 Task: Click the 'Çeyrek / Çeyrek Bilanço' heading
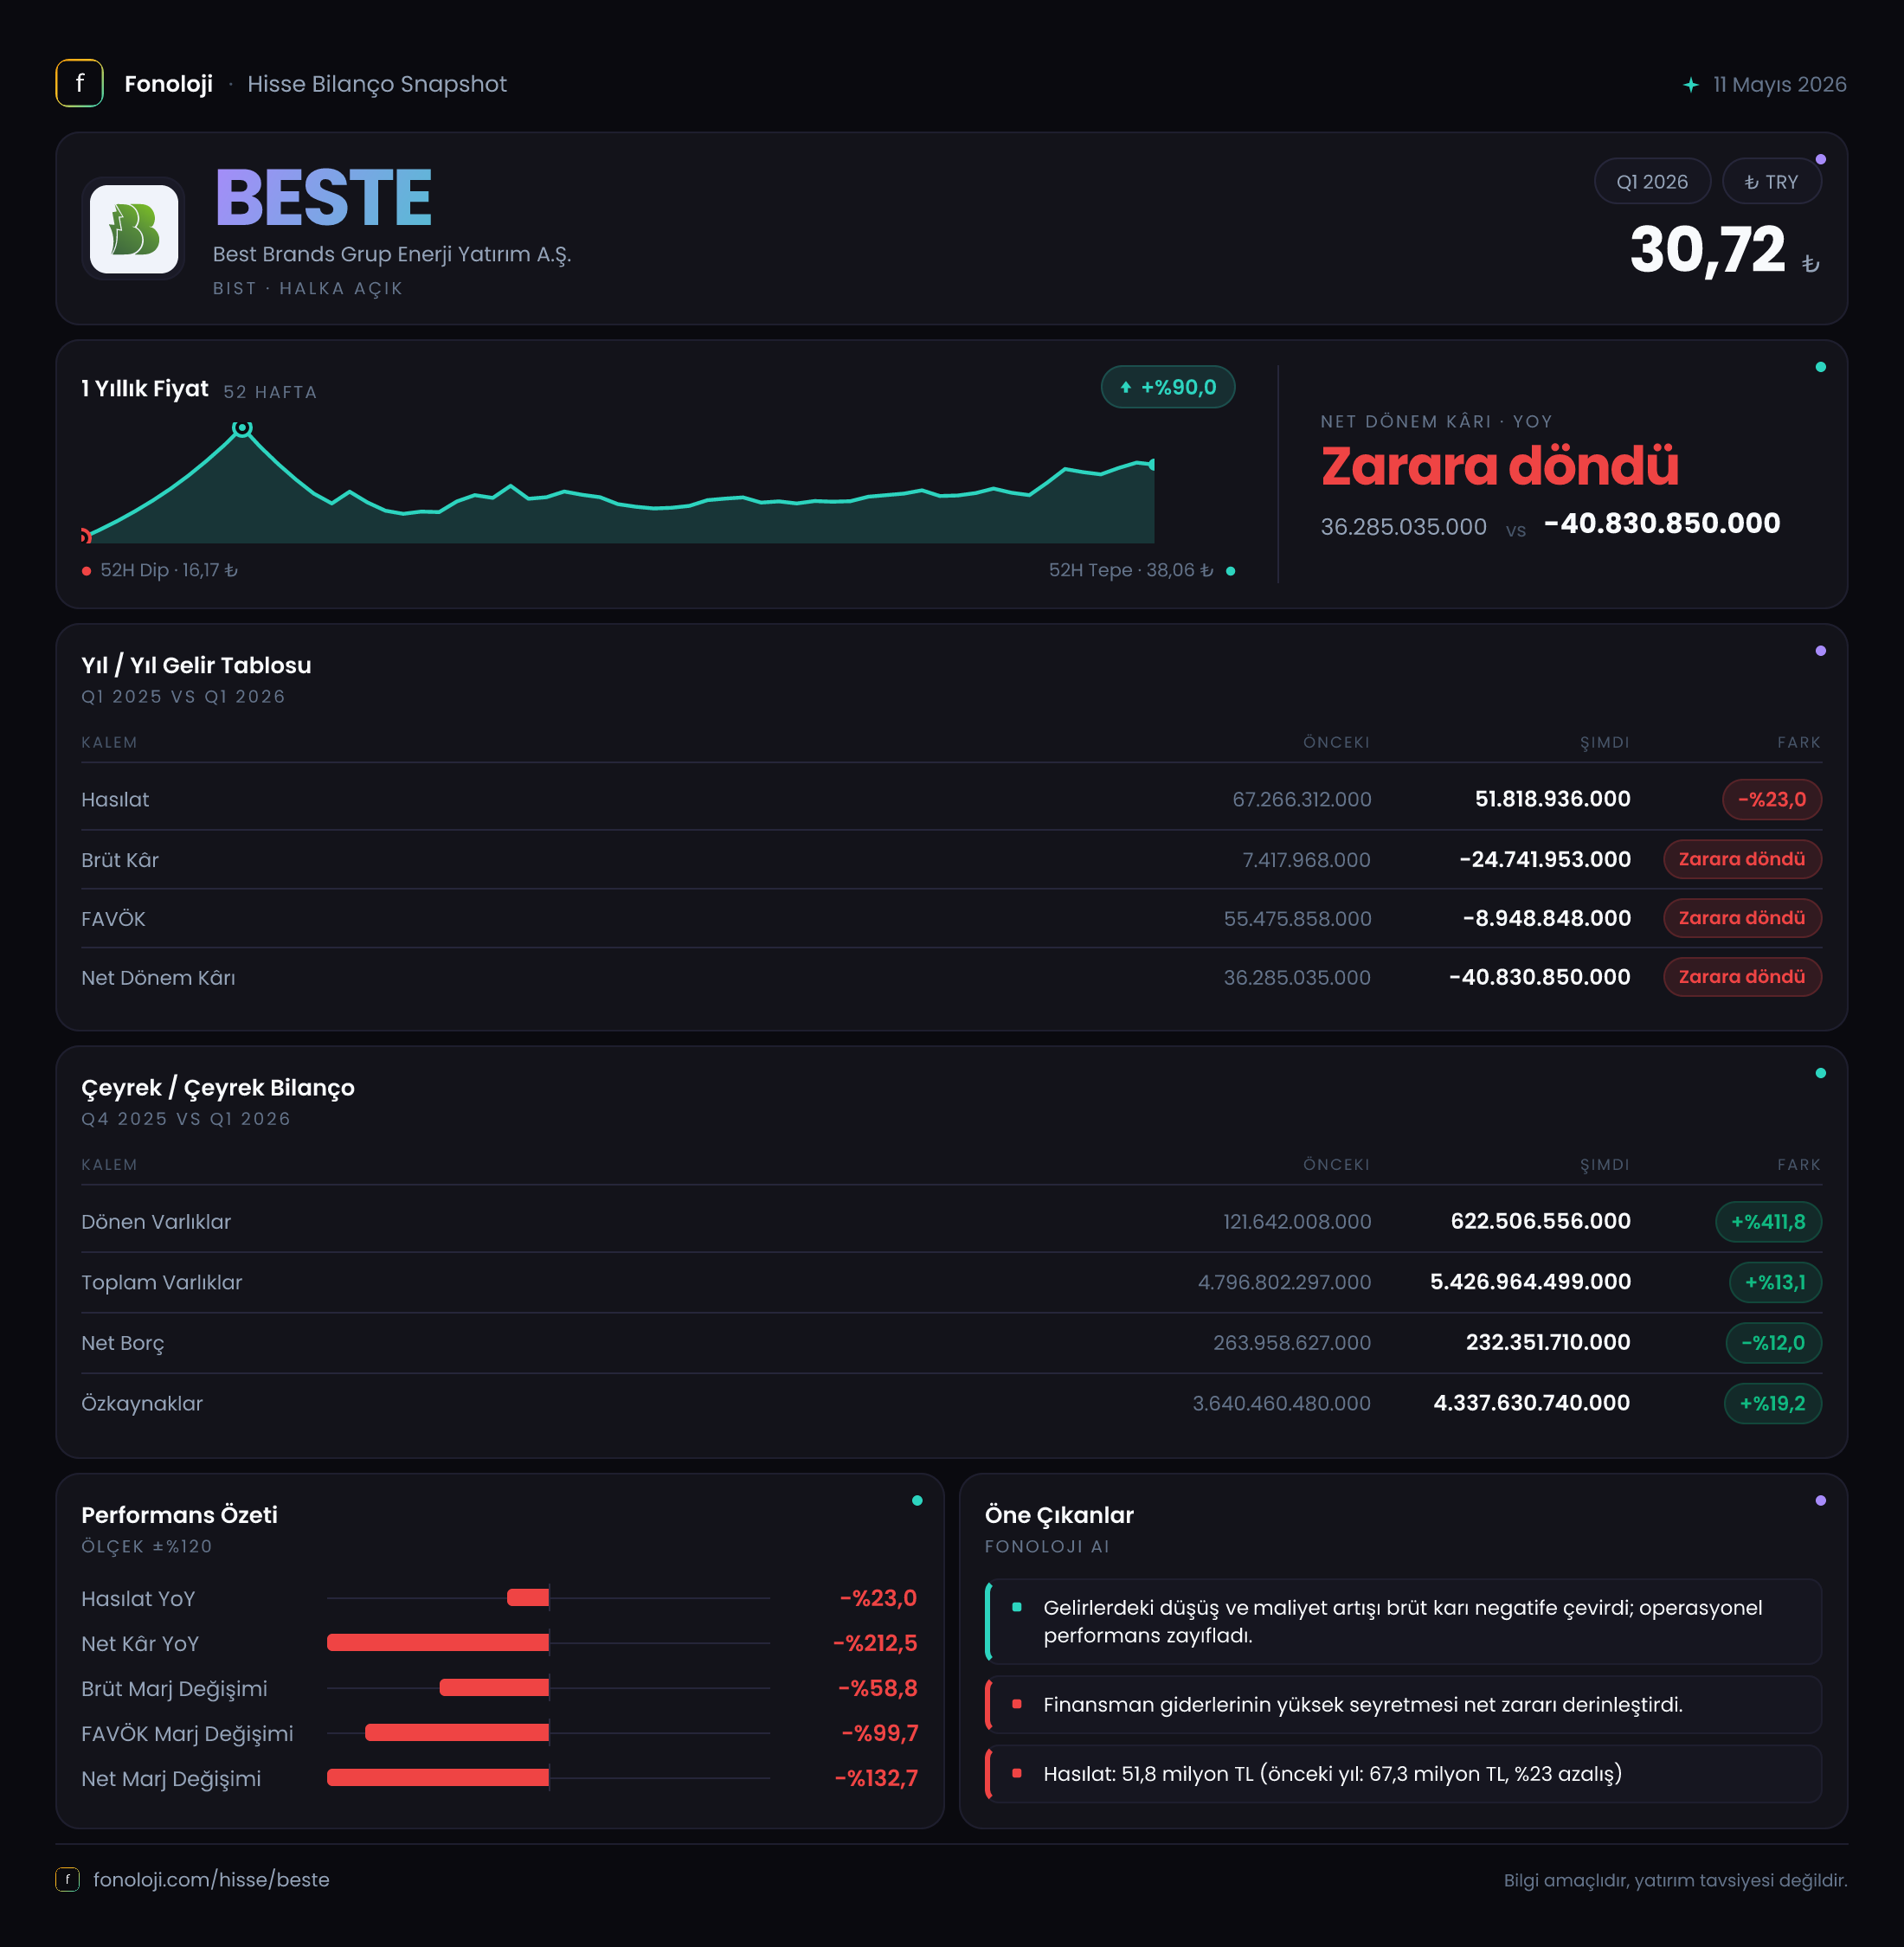tap(218, 1088)
